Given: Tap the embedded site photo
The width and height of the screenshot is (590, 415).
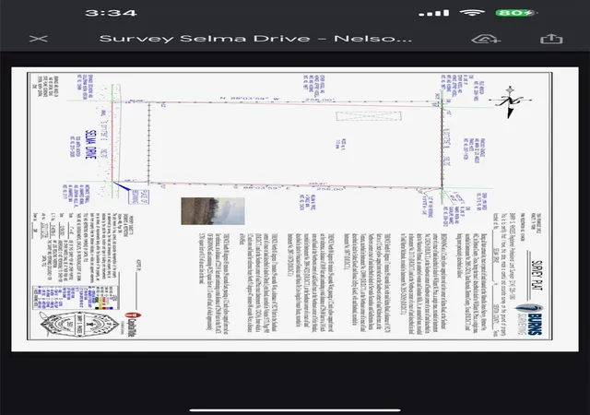Looking at the screenshot, I should 213,211.
